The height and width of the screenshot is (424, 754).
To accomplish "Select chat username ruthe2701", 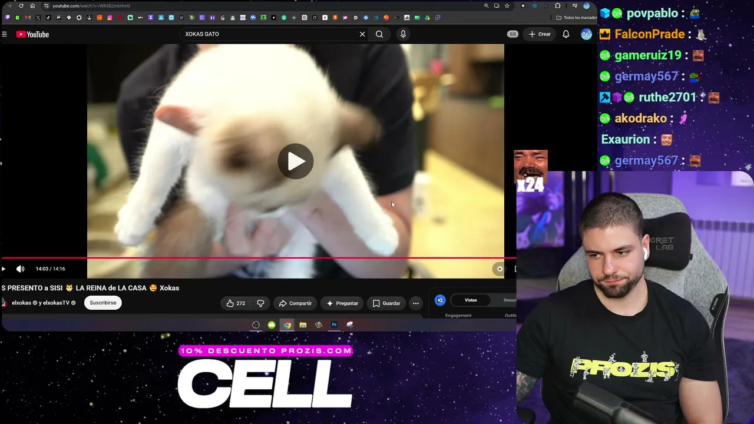I will pos(667,97).
